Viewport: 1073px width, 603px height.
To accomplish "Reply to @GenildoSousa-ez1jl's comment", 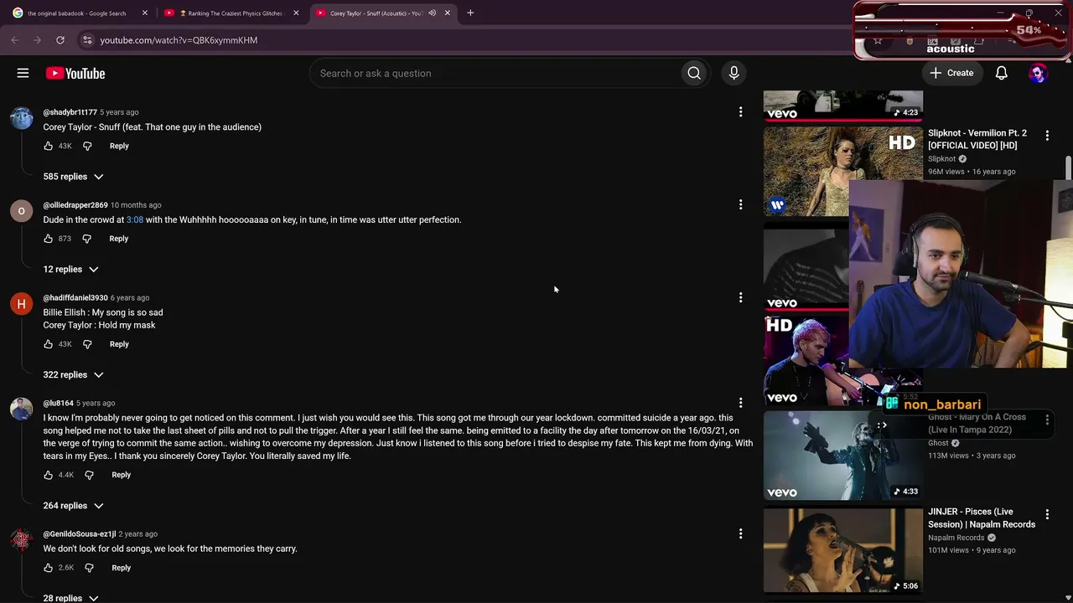I will click(x=121, y=568).
